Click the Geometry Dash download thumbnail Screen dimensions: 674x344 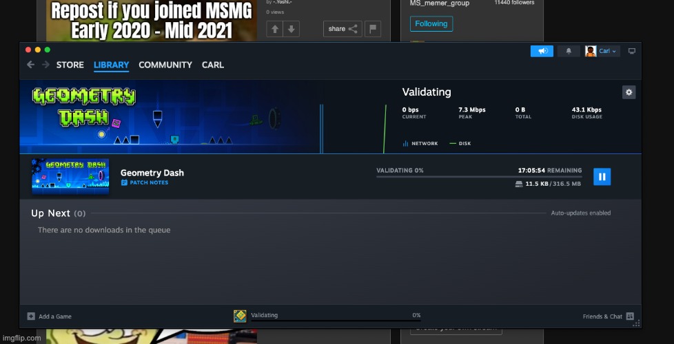70,176
